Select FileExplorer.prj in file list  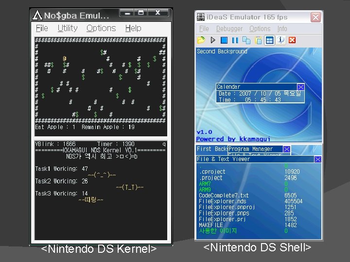222,219
